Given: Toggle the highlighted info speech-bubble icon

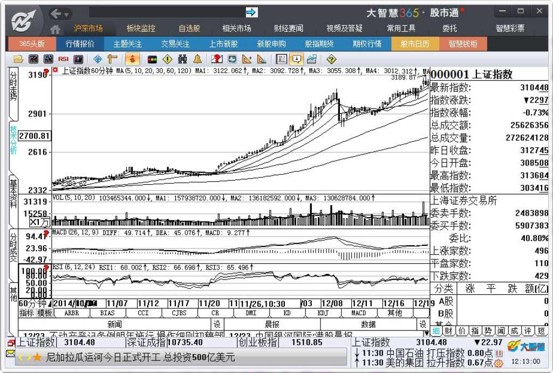Looking at the screenshot, I should [296, 59].
